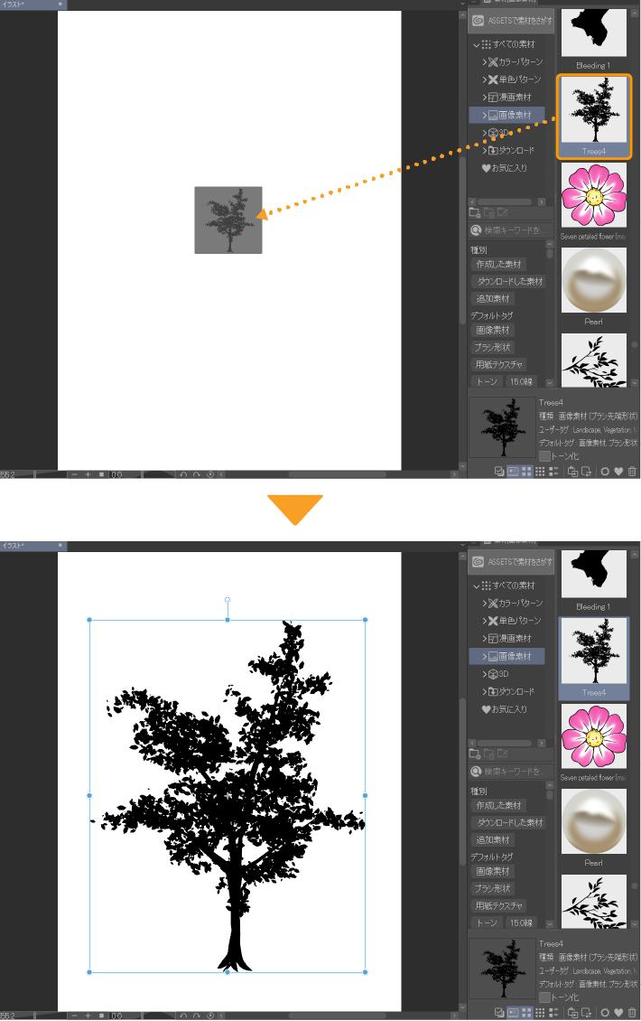Select the ダウンロード folder in the upper screenshot

tap(512, 150)
